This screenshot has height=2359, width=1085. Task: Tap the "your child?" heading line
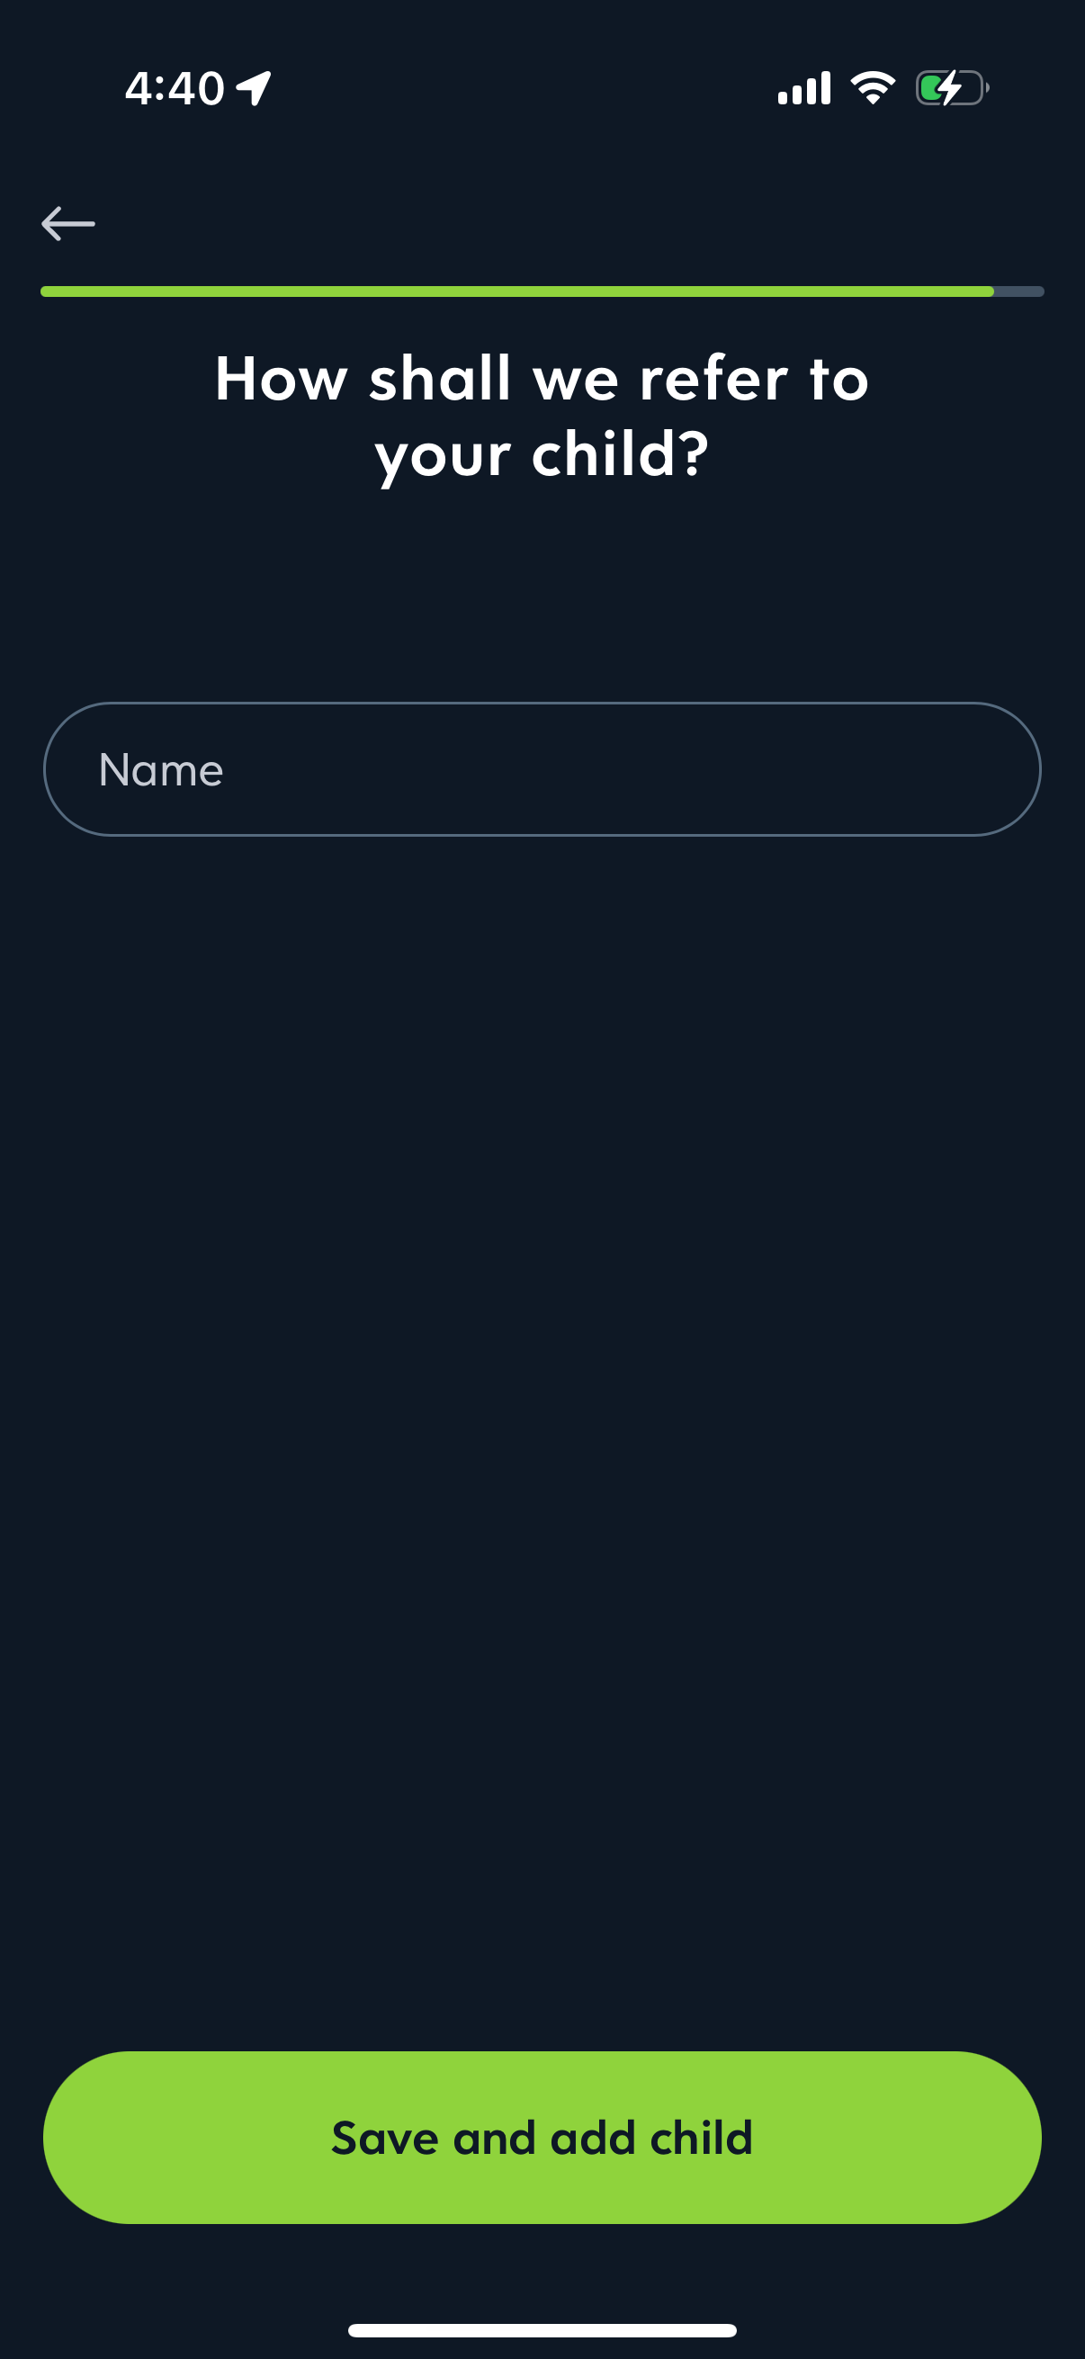[542, 454]
